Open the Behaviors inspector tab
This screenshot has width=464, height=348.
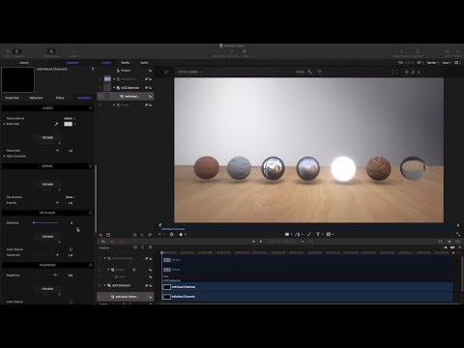pos(36,98)
